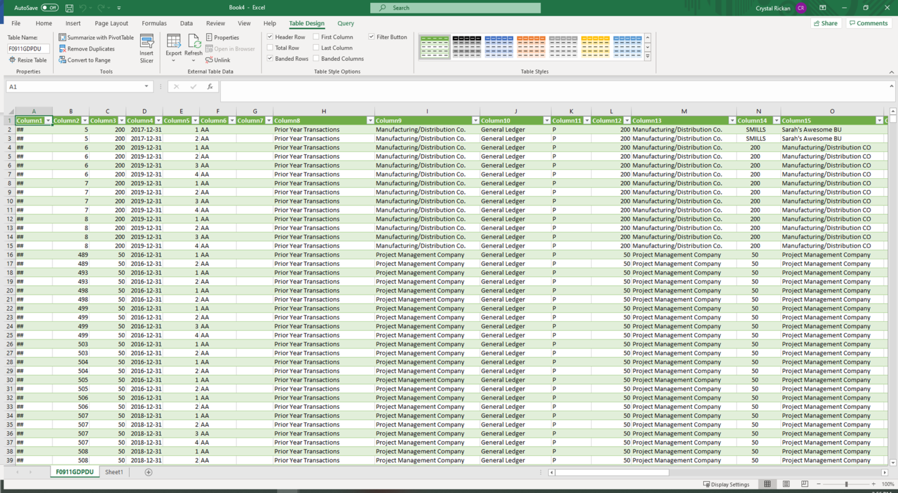Viewport: 898px width, 493px height.
Task: Open the Column8 filter dropdown
Action: pos(370,120)
